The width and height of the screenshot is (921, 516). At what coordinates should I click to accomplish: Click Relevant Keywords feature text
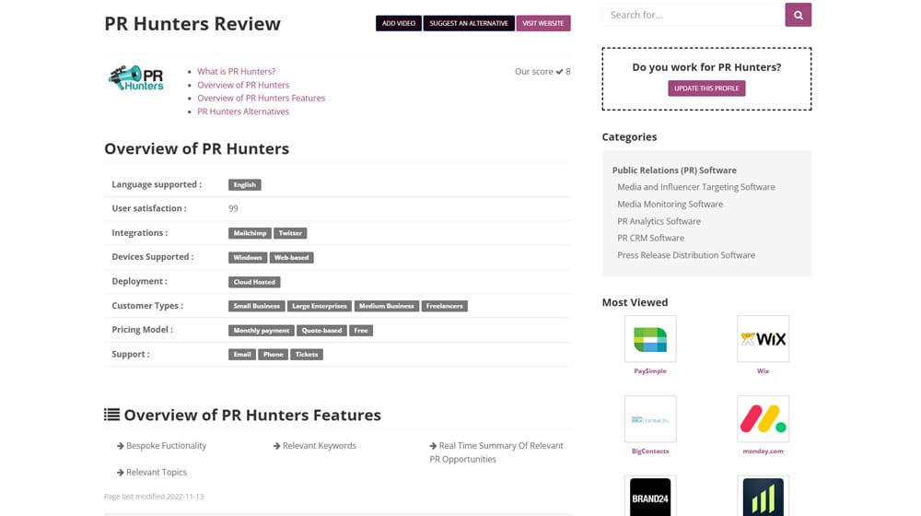pyautogui.click(x=320, y=446)
